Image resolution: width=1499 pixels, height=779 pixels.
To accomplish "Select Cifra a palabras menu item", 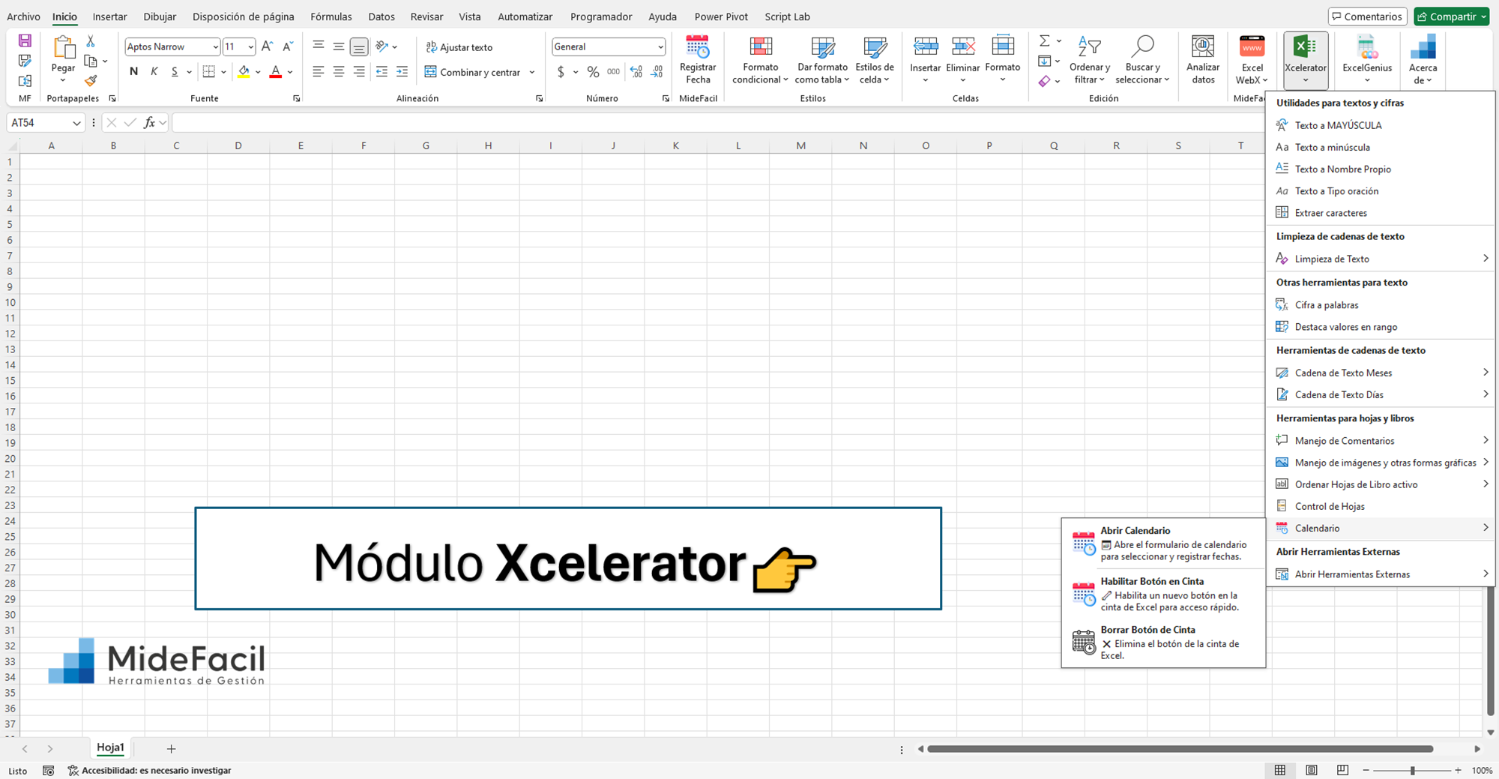I will pyautogui.click(x=1380, y=305).
